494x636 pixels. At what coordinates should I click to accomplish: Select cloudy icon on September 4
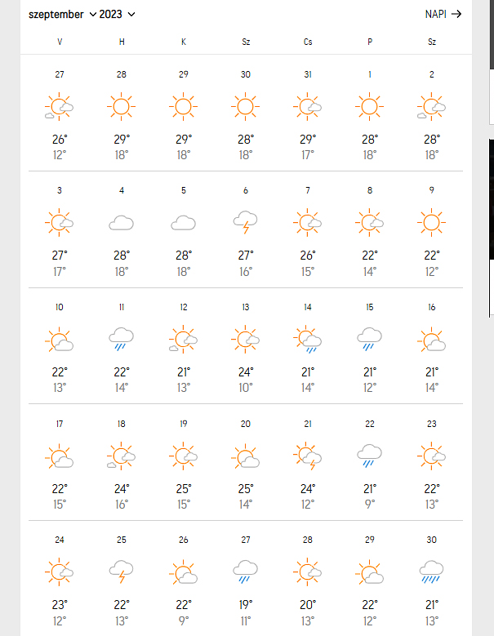click(x=122, y=223)
